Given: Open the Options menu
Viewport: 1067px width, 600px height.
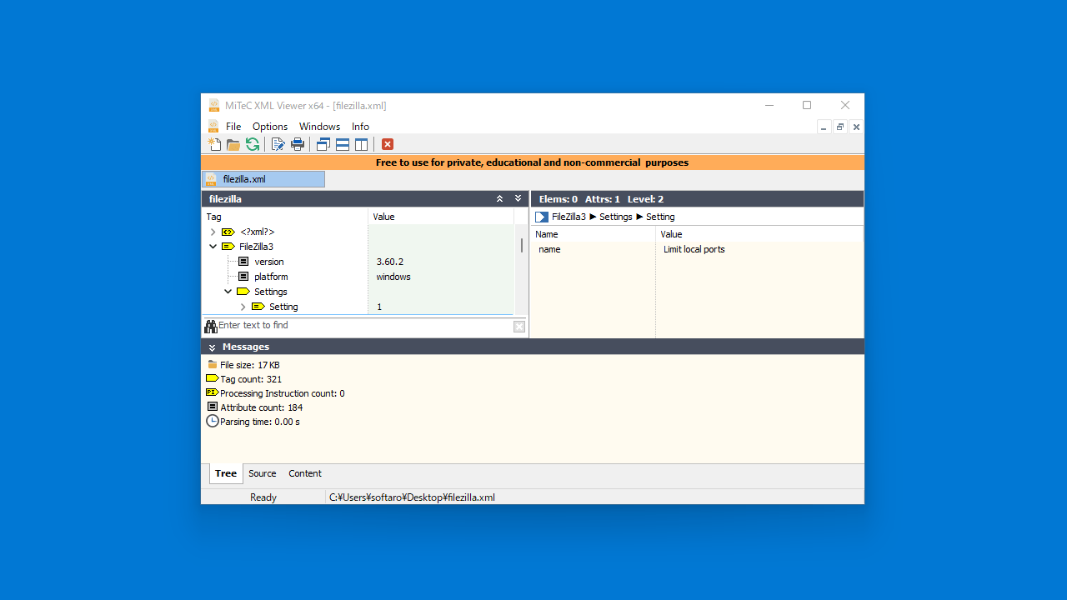Looking at the screenshot, I should [x=270, y=127].
